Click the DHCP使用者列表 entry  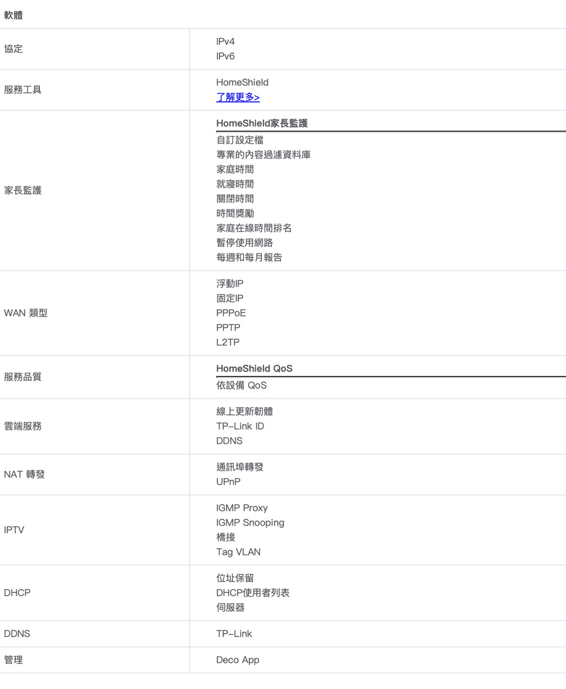(253, 593)
